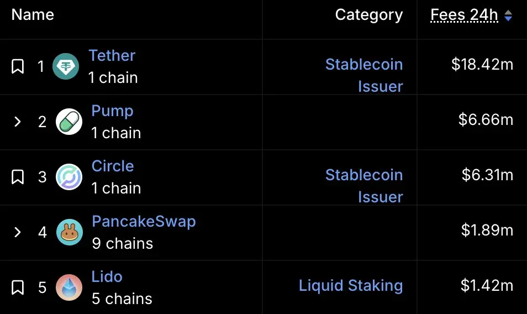Toggle bookmark for Lido
The height and width of the screenshot is (314, 527).
pyautogui.click(x=18, y=287)
